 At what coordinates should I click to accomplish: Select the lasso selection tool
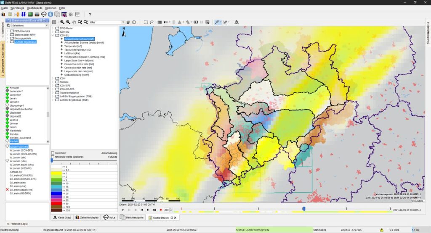click(152, 22)
